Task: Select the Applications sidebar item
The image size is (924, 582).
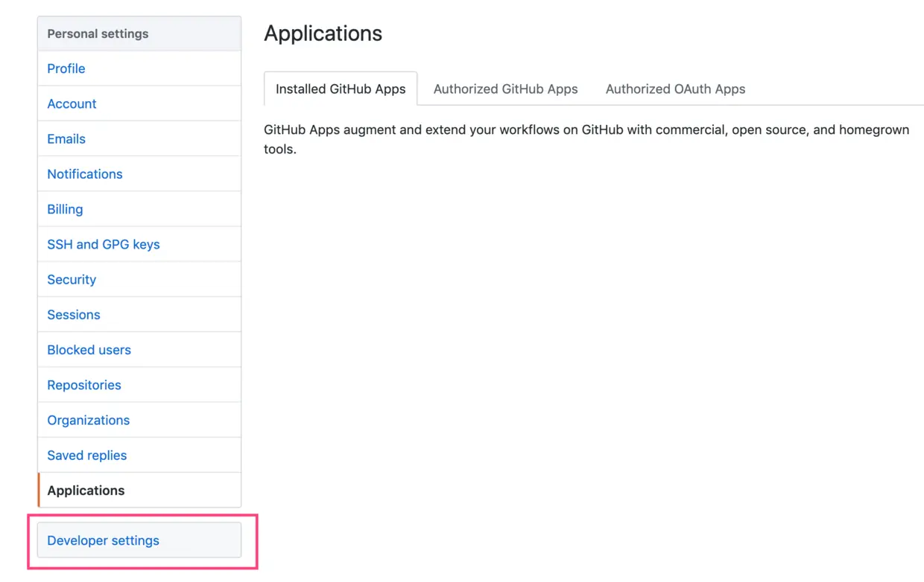Action: click(86, 490)
